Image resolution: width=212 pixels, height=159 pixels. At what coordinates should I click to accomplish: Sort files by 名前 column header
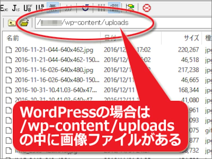(x=13, y=38)
